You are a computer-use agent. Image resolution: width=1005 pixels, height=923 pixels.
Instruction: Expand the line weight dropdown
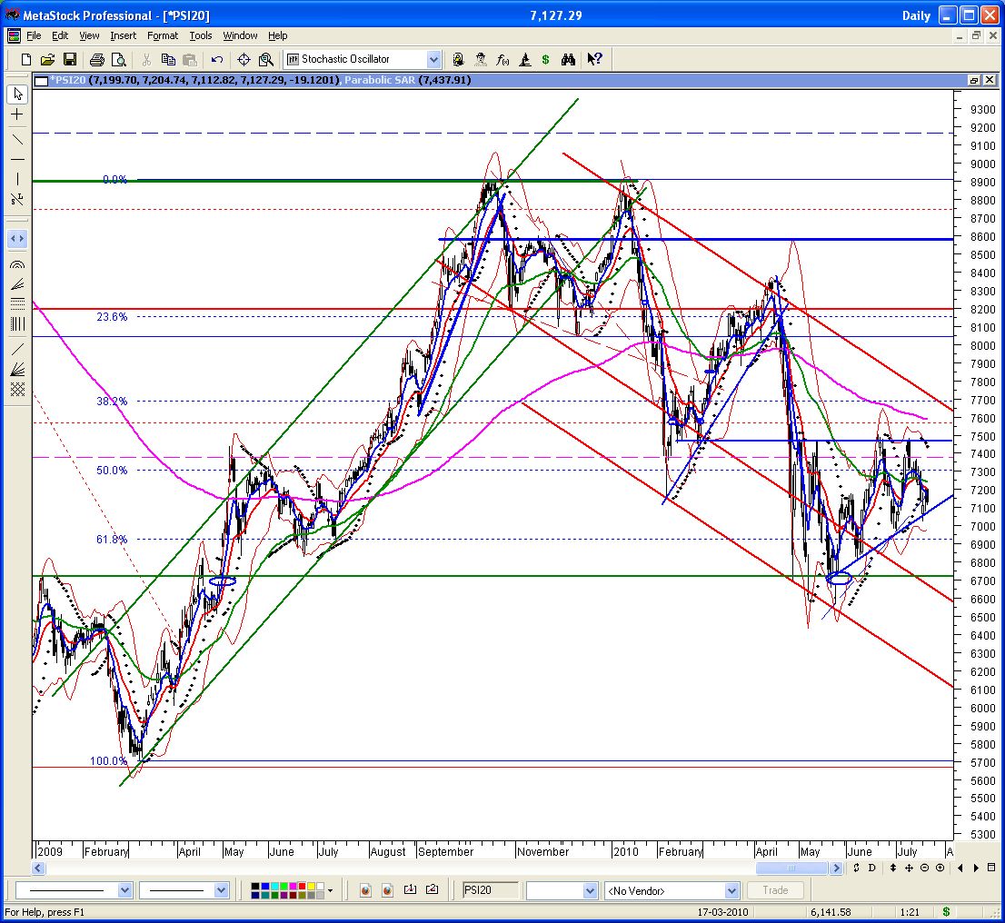(x=221, y=890)
